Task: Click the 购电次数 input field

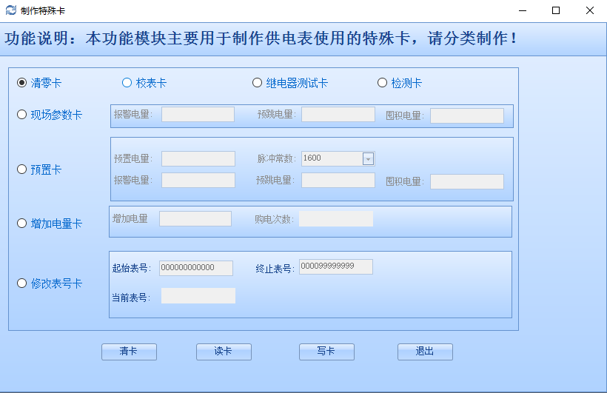Action: [336, 218]
